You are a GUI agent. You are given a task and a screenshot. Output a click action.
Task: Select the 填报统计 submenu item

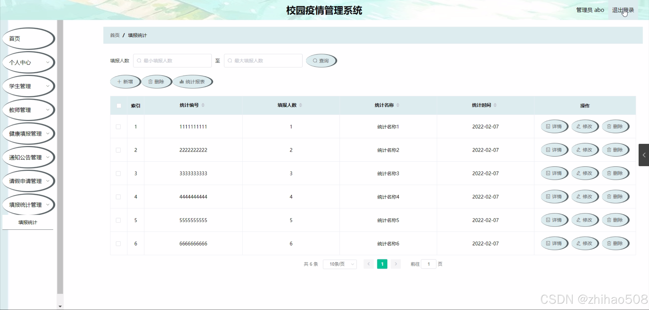[28, 222]
